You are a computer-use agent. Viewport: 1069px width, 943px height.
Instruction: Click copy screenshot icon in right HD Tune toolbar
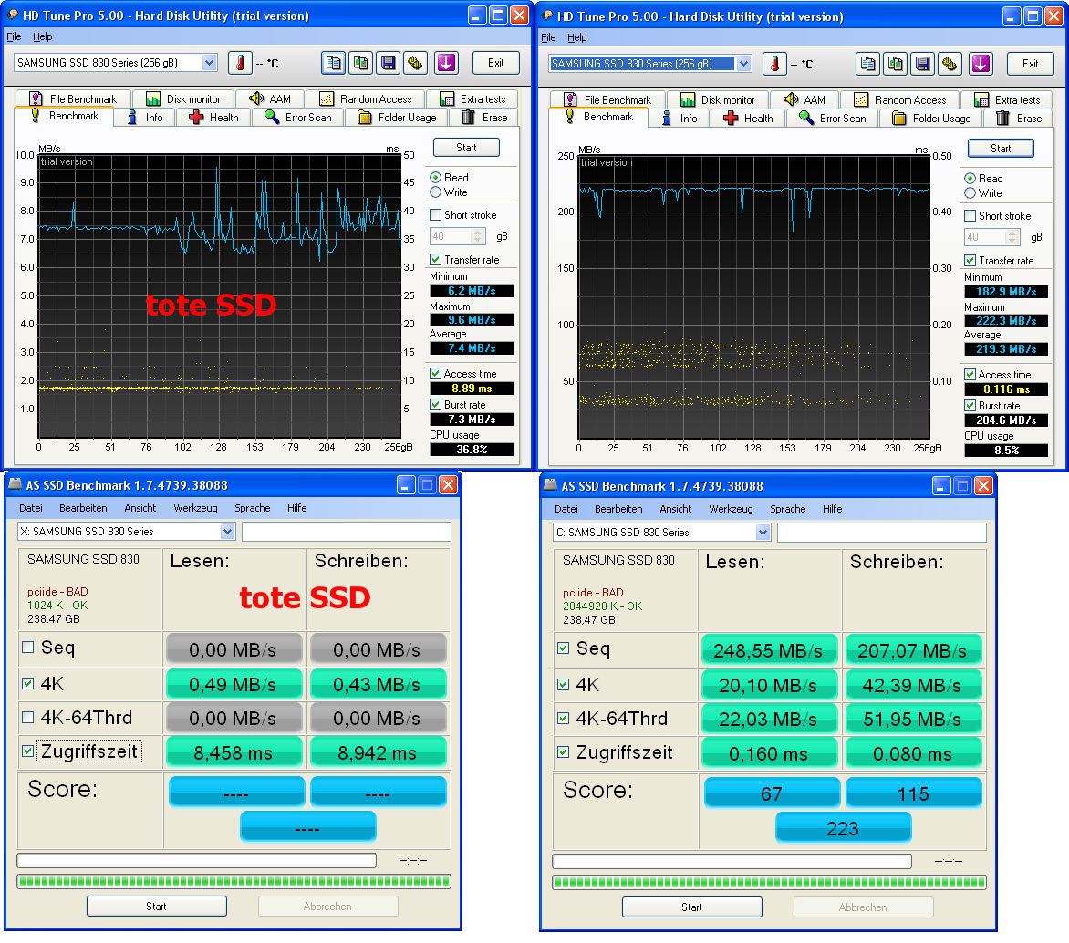[x=895, y=64]
